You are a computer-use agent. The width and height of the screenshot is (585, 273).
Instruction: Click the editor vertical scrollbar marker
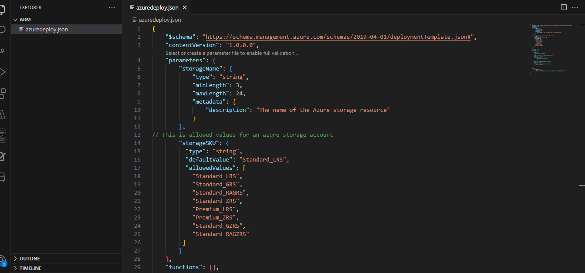point(582,186)
